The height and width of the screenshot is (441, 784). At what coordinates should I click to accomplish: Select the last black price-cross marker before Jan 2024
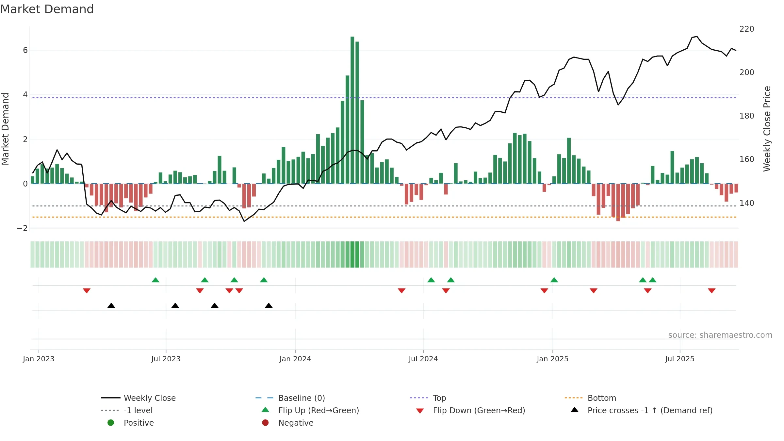pos(269,305)
